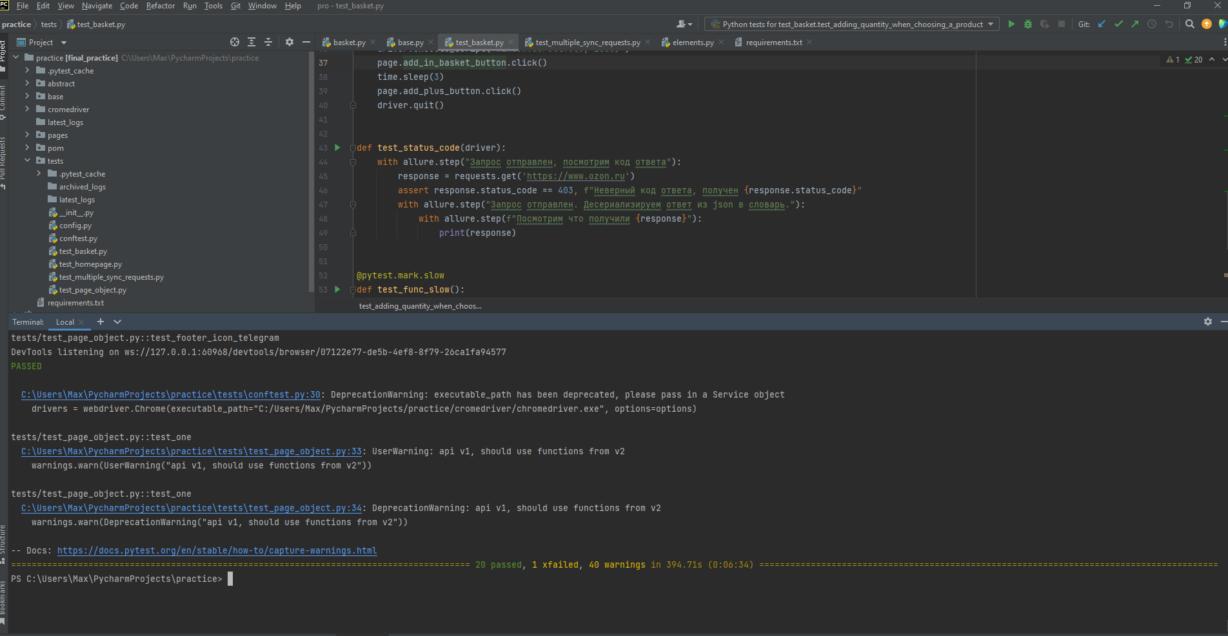Screen dimensions: 1228x636
Task: Expand the pom folder
Action: [27, 148]
